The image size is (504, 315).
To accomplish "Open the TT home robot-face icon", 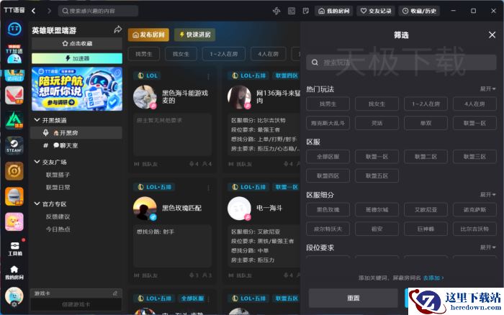I will coord(14,29).
